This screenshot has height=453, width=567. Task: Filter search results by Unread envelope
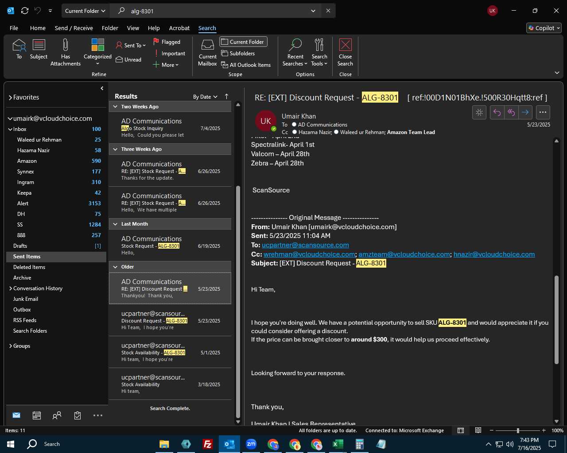(128, 59)
